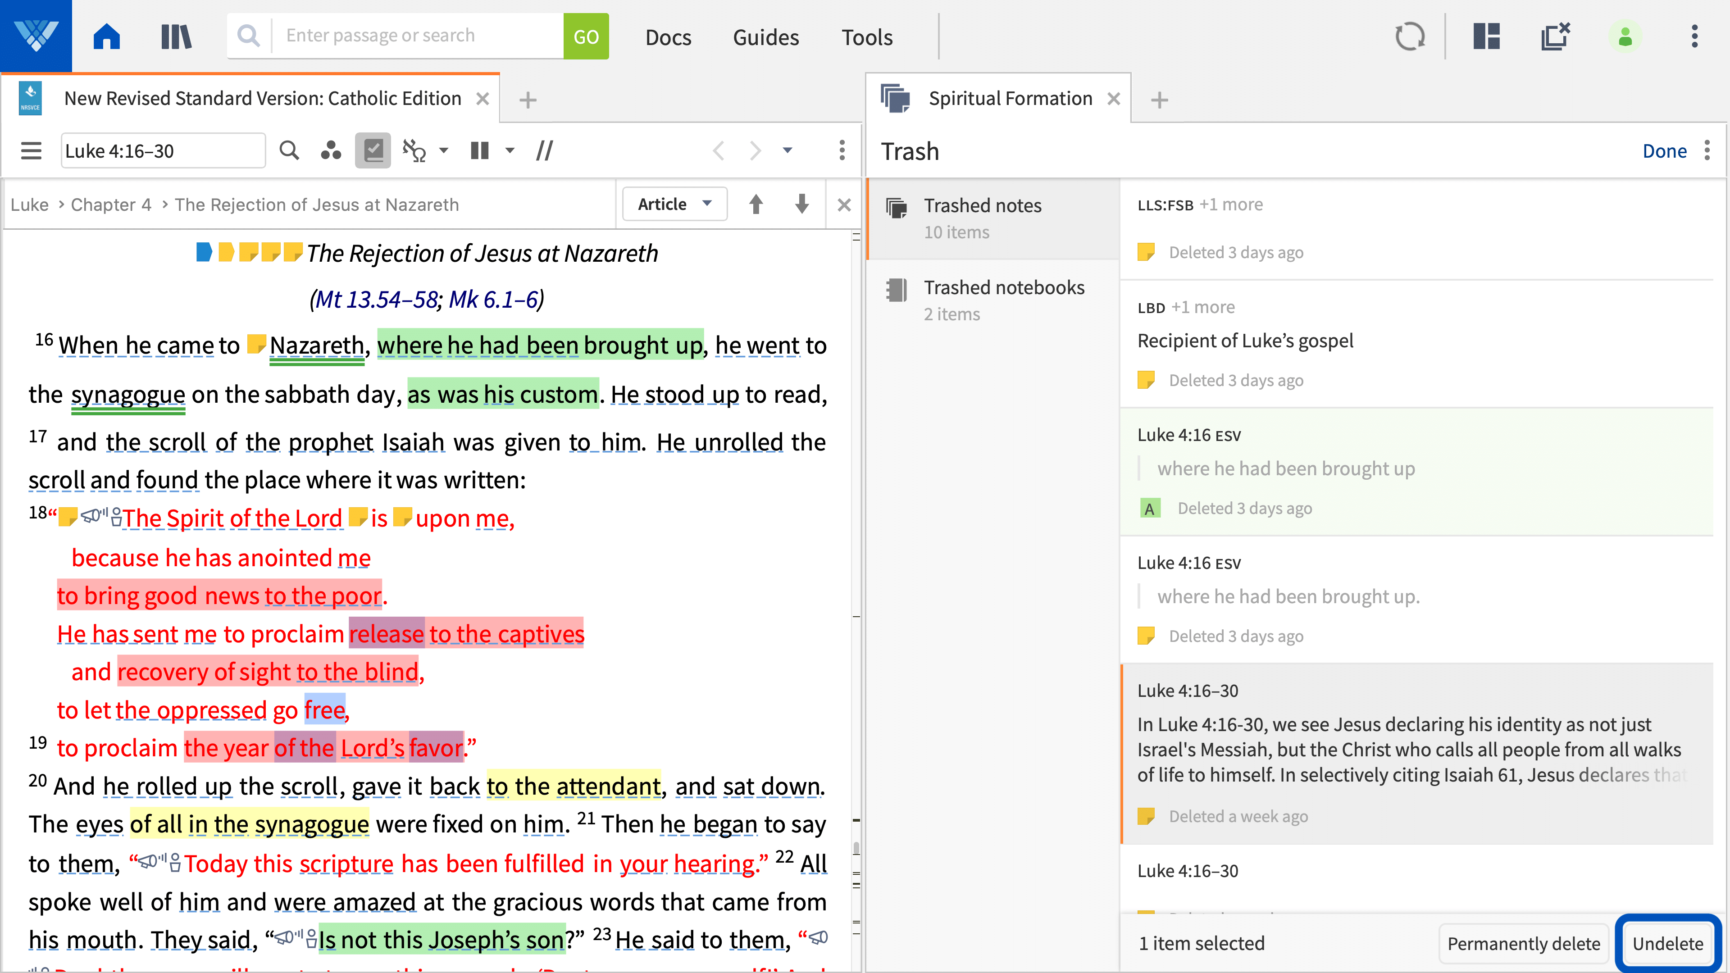1730x973 pixels.
Task: Click the green highlight 'as was his custom'
Action: click(x=502, y=394)
